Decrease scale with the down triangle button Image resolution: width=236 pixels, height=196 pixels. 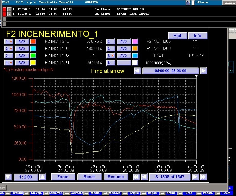[x=8, y=177]
